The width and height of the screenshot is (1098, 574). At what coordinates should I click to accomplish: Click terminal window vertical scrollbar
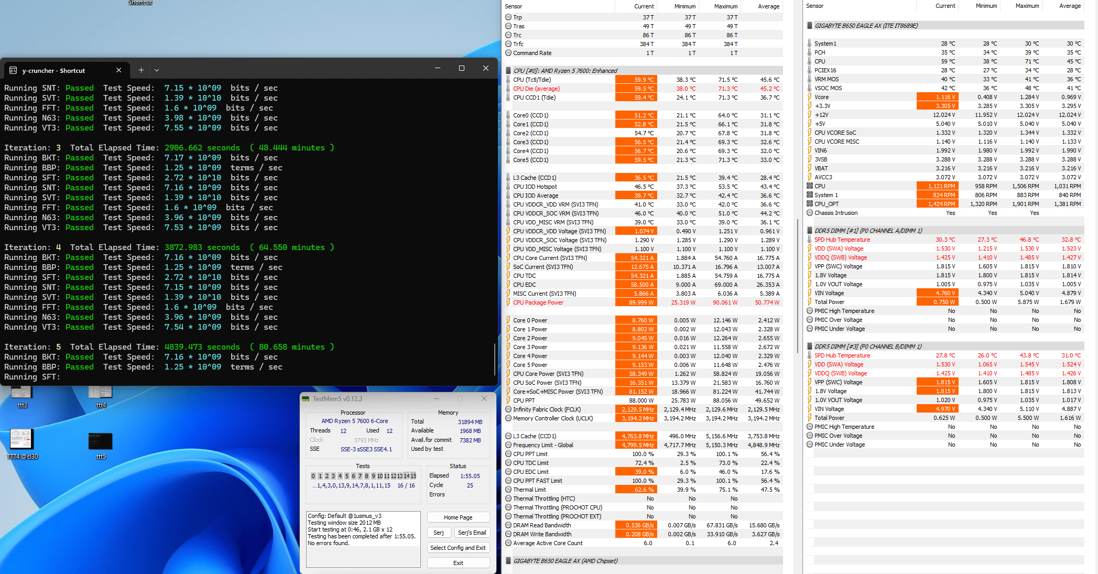[x=494, y=359]
